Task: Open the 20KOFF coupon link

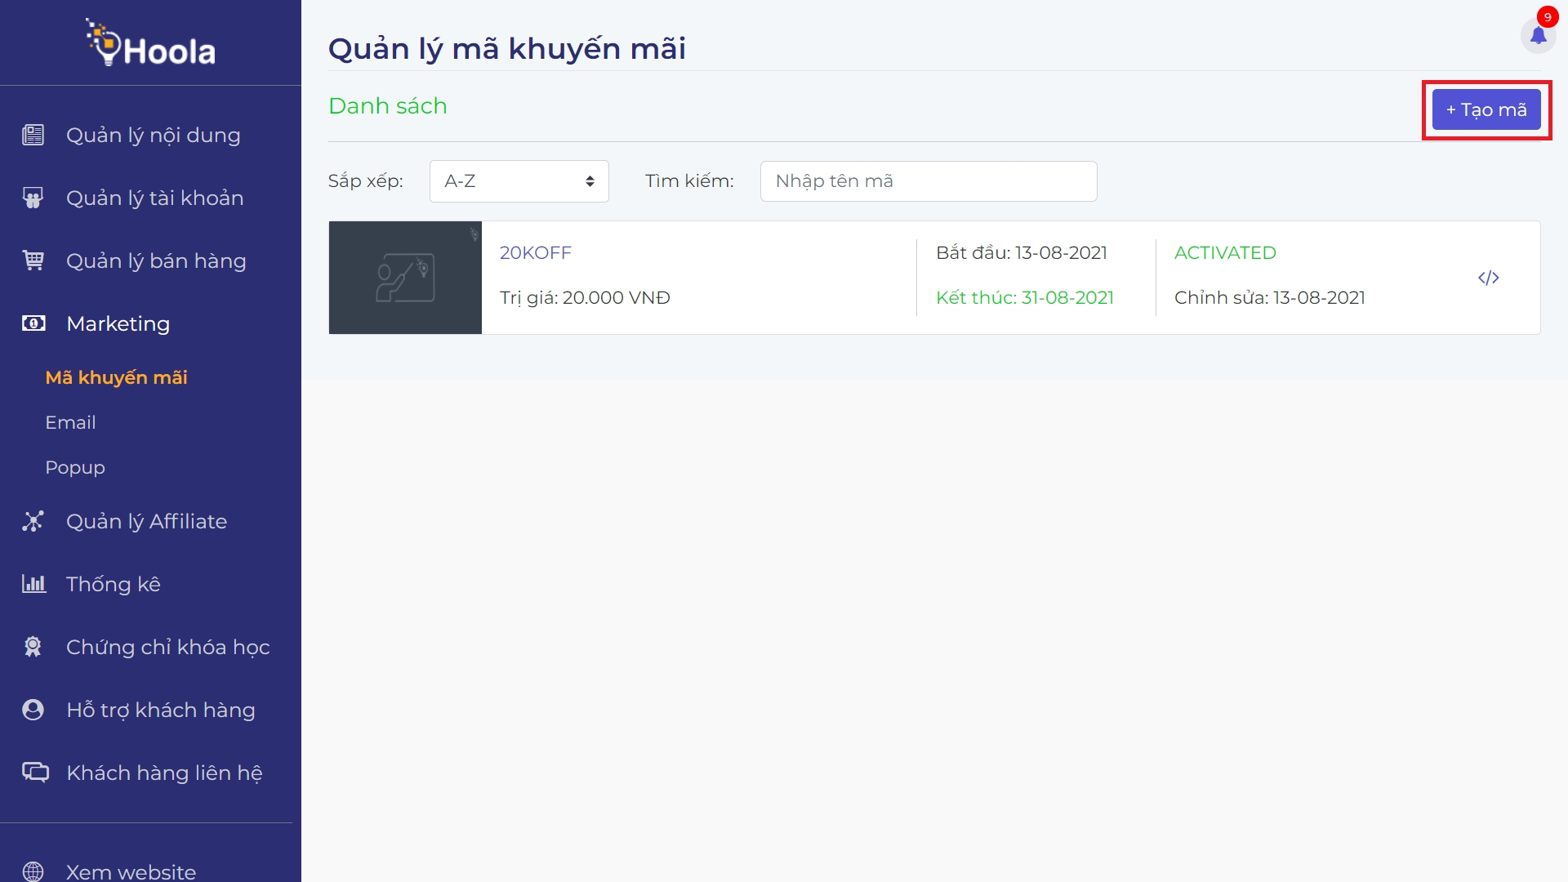Action: point(535,253)
